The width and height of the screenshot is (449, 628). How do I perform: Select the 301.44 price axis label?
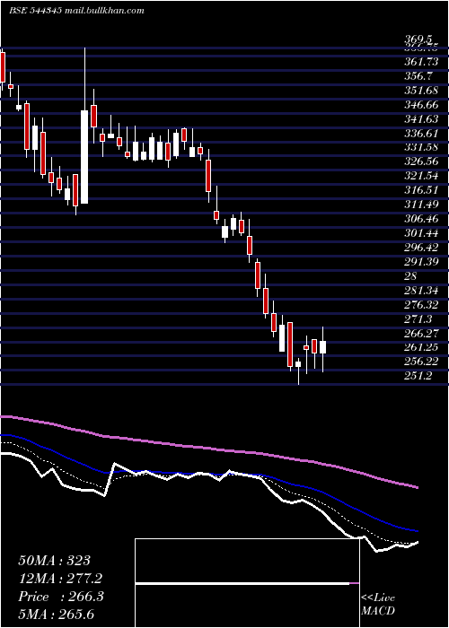[x=421, y=233]
